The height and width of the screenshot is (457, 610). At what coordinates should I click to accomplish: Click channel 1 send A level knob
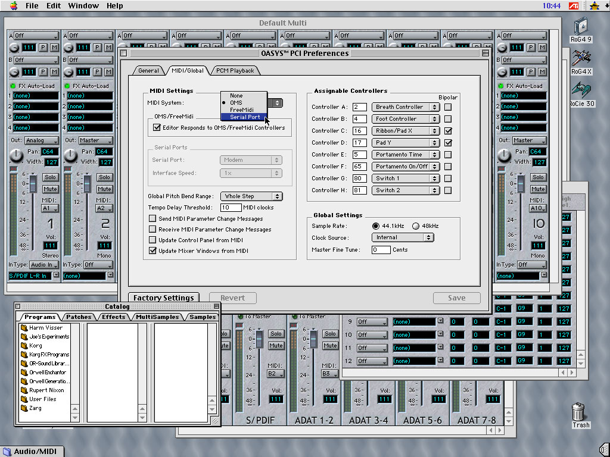14,48
